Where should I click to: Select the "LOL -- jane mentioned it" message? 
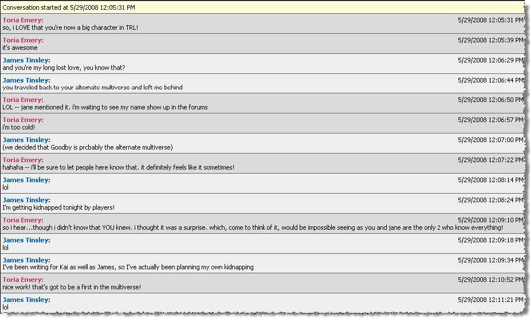(105, 107)
